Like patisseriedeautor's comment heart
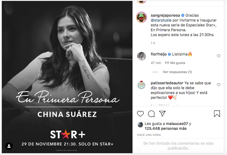The width and height of the screenshot is (227, 155). (x=218, y=85)
